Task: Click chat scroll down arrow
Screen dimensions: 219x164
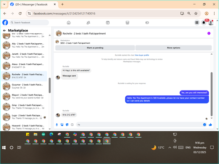Action: coord(212,118)
